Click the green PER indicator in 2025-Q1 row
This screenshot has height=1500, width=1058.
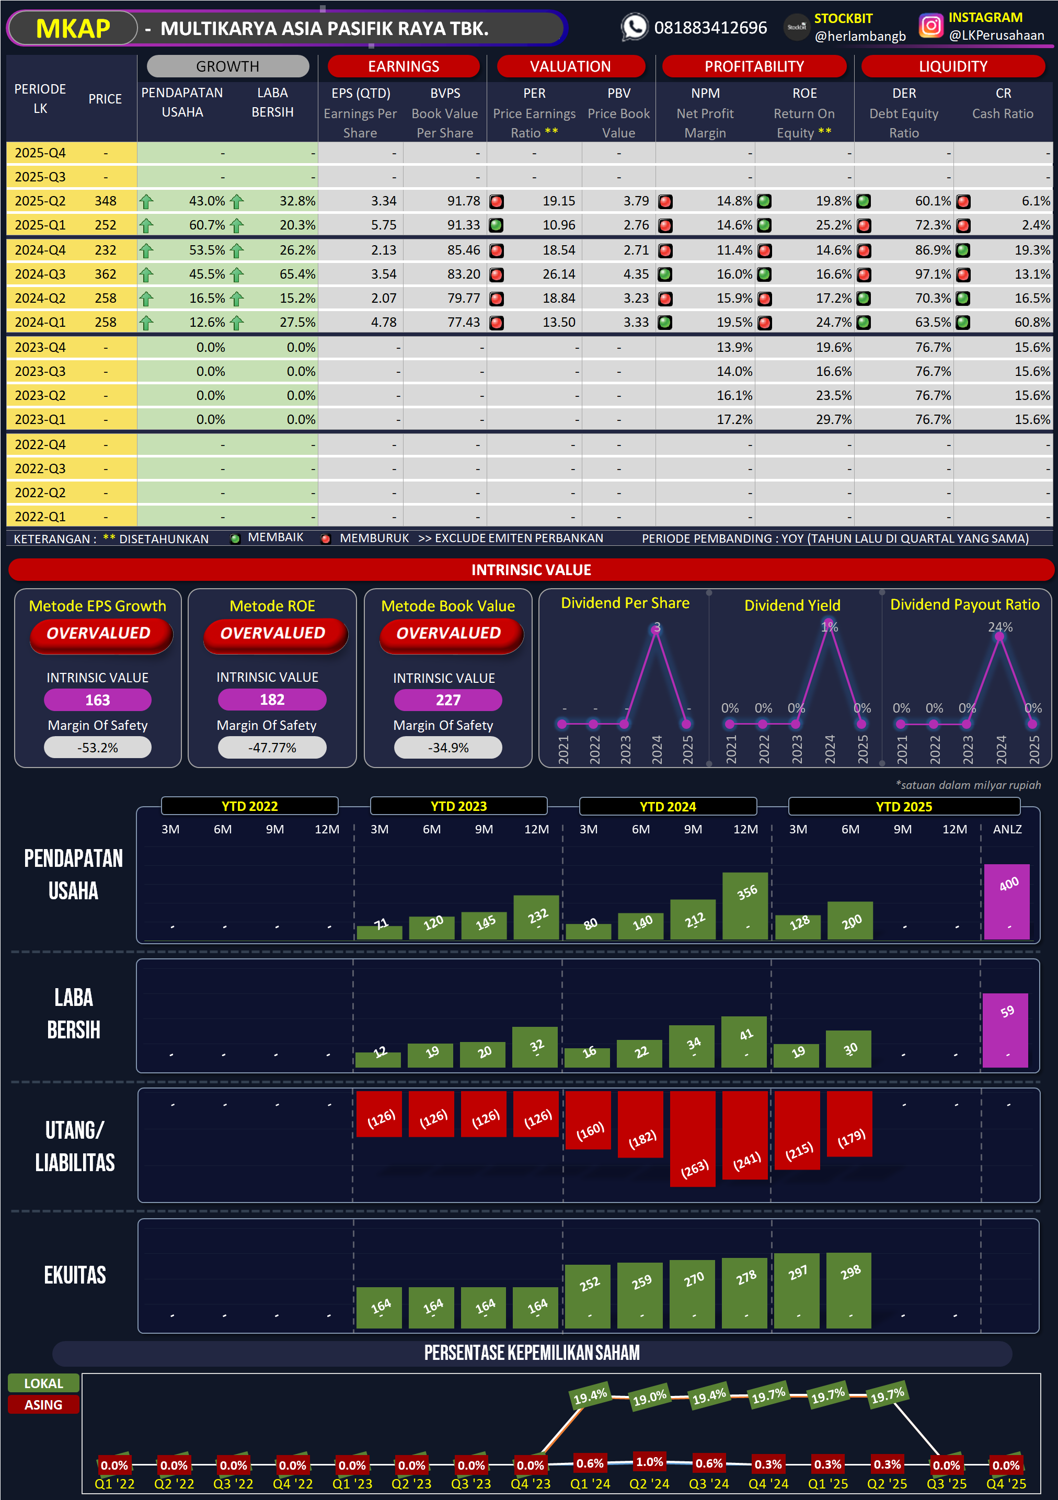point(497,225)
